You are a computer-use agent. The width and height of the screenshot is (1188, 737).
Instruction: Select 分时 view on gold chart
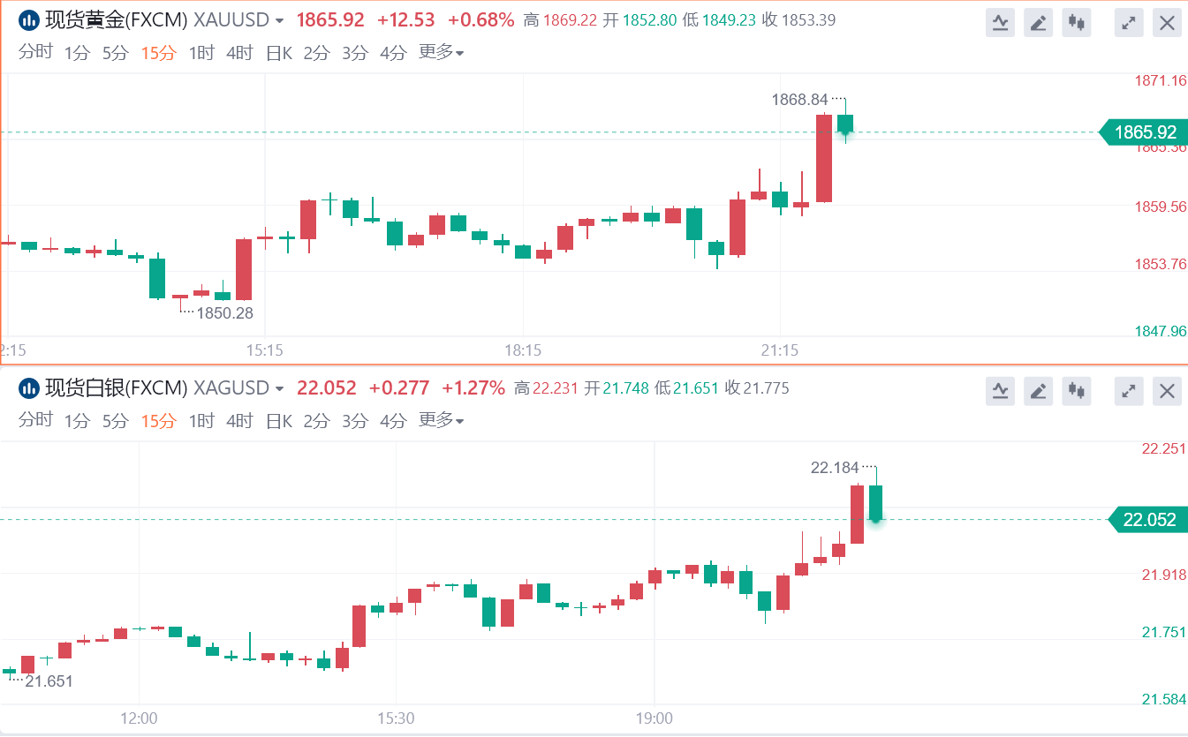tap(35, 52)
